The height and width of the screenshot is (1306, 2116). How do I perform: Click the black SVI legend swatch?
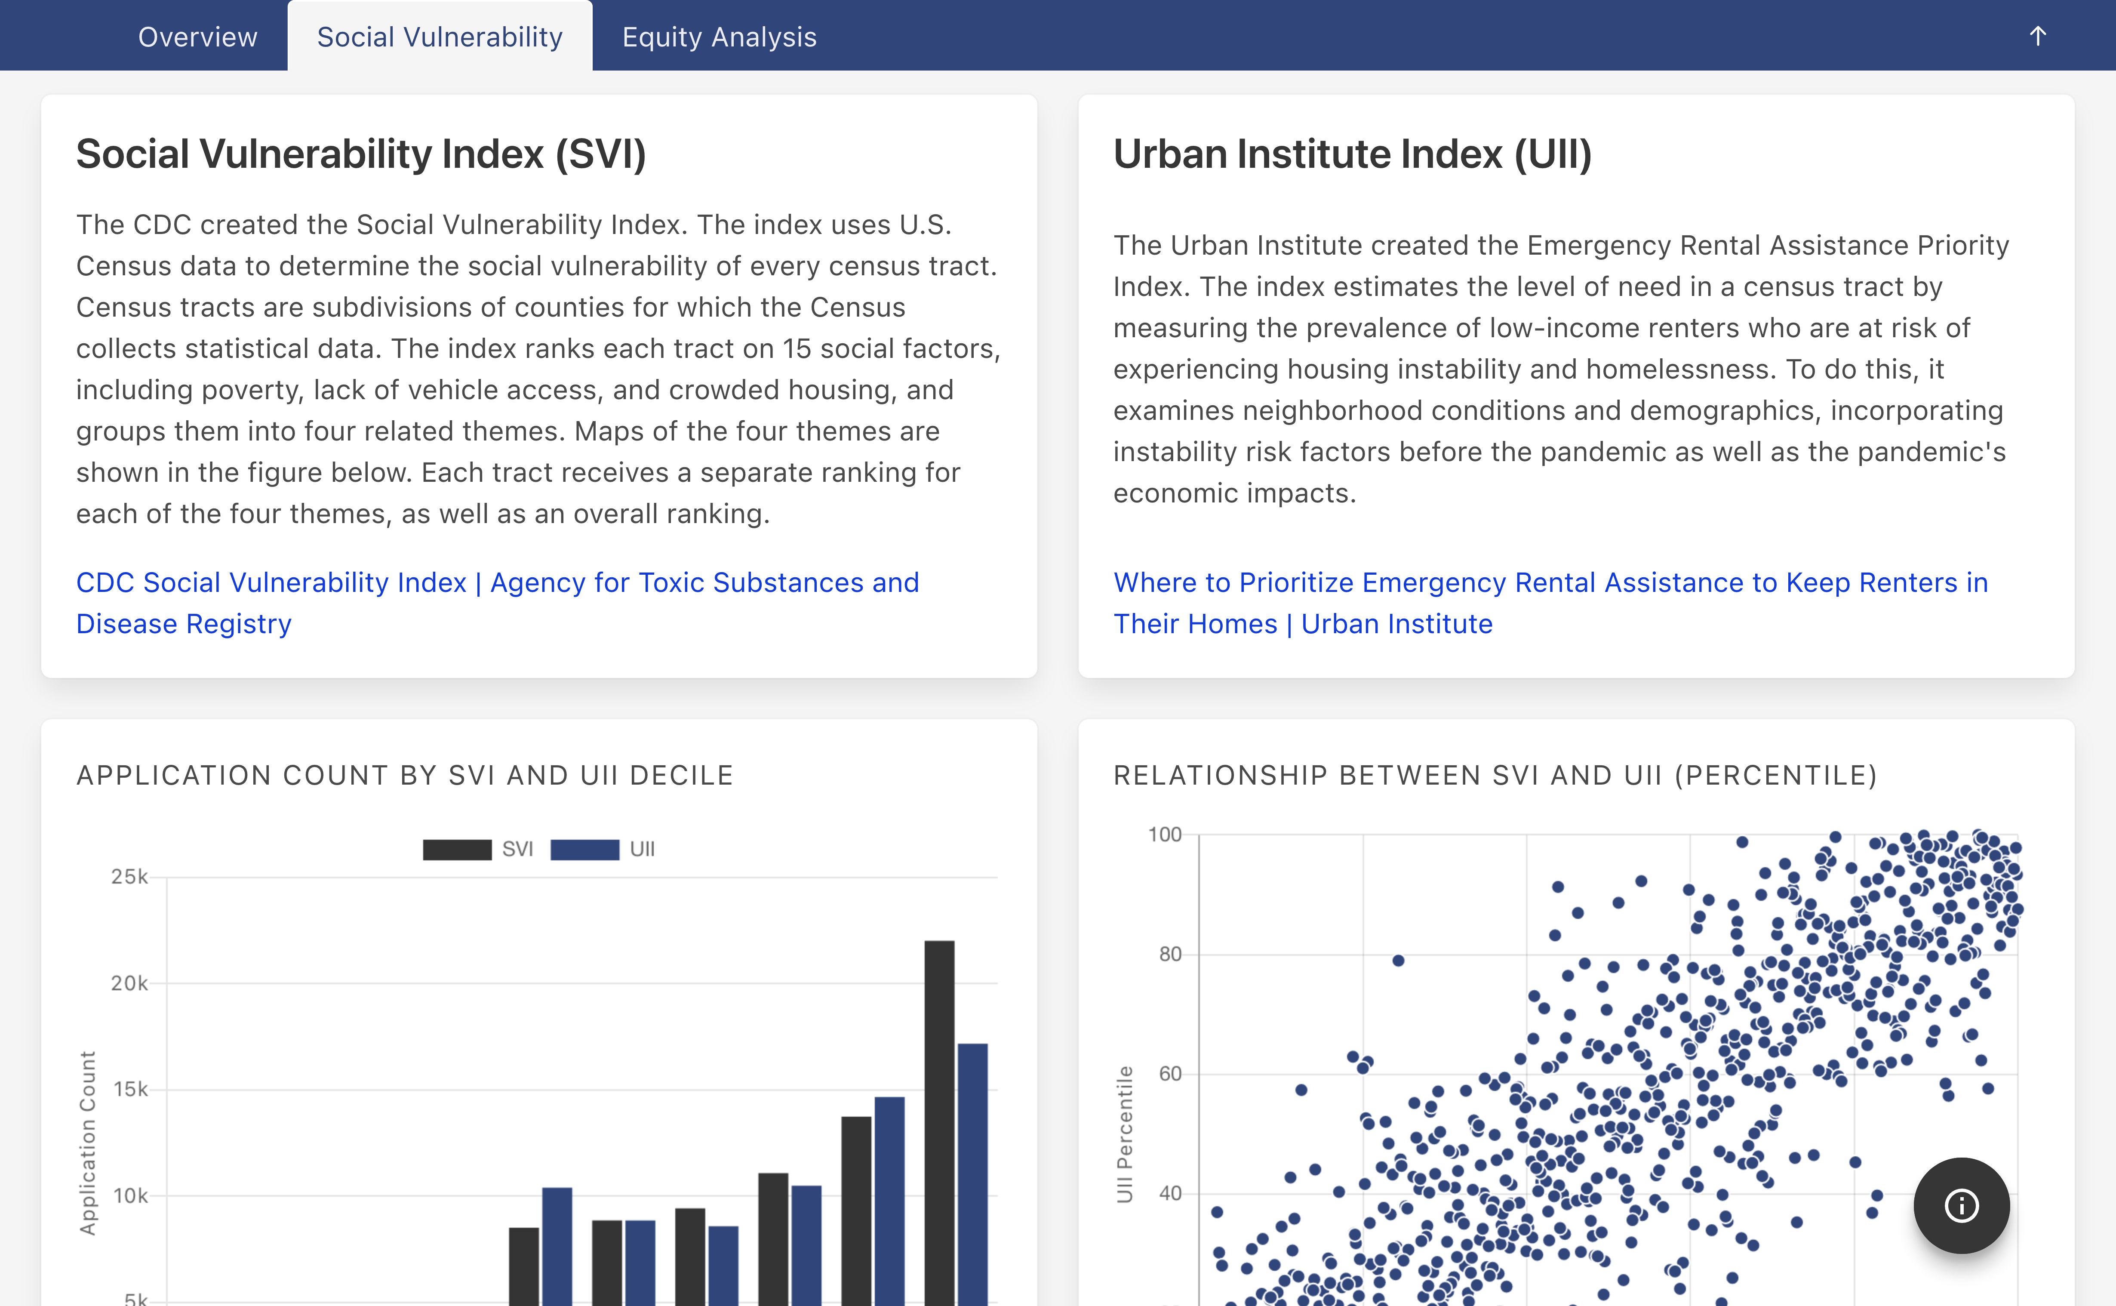click(457, 849)
